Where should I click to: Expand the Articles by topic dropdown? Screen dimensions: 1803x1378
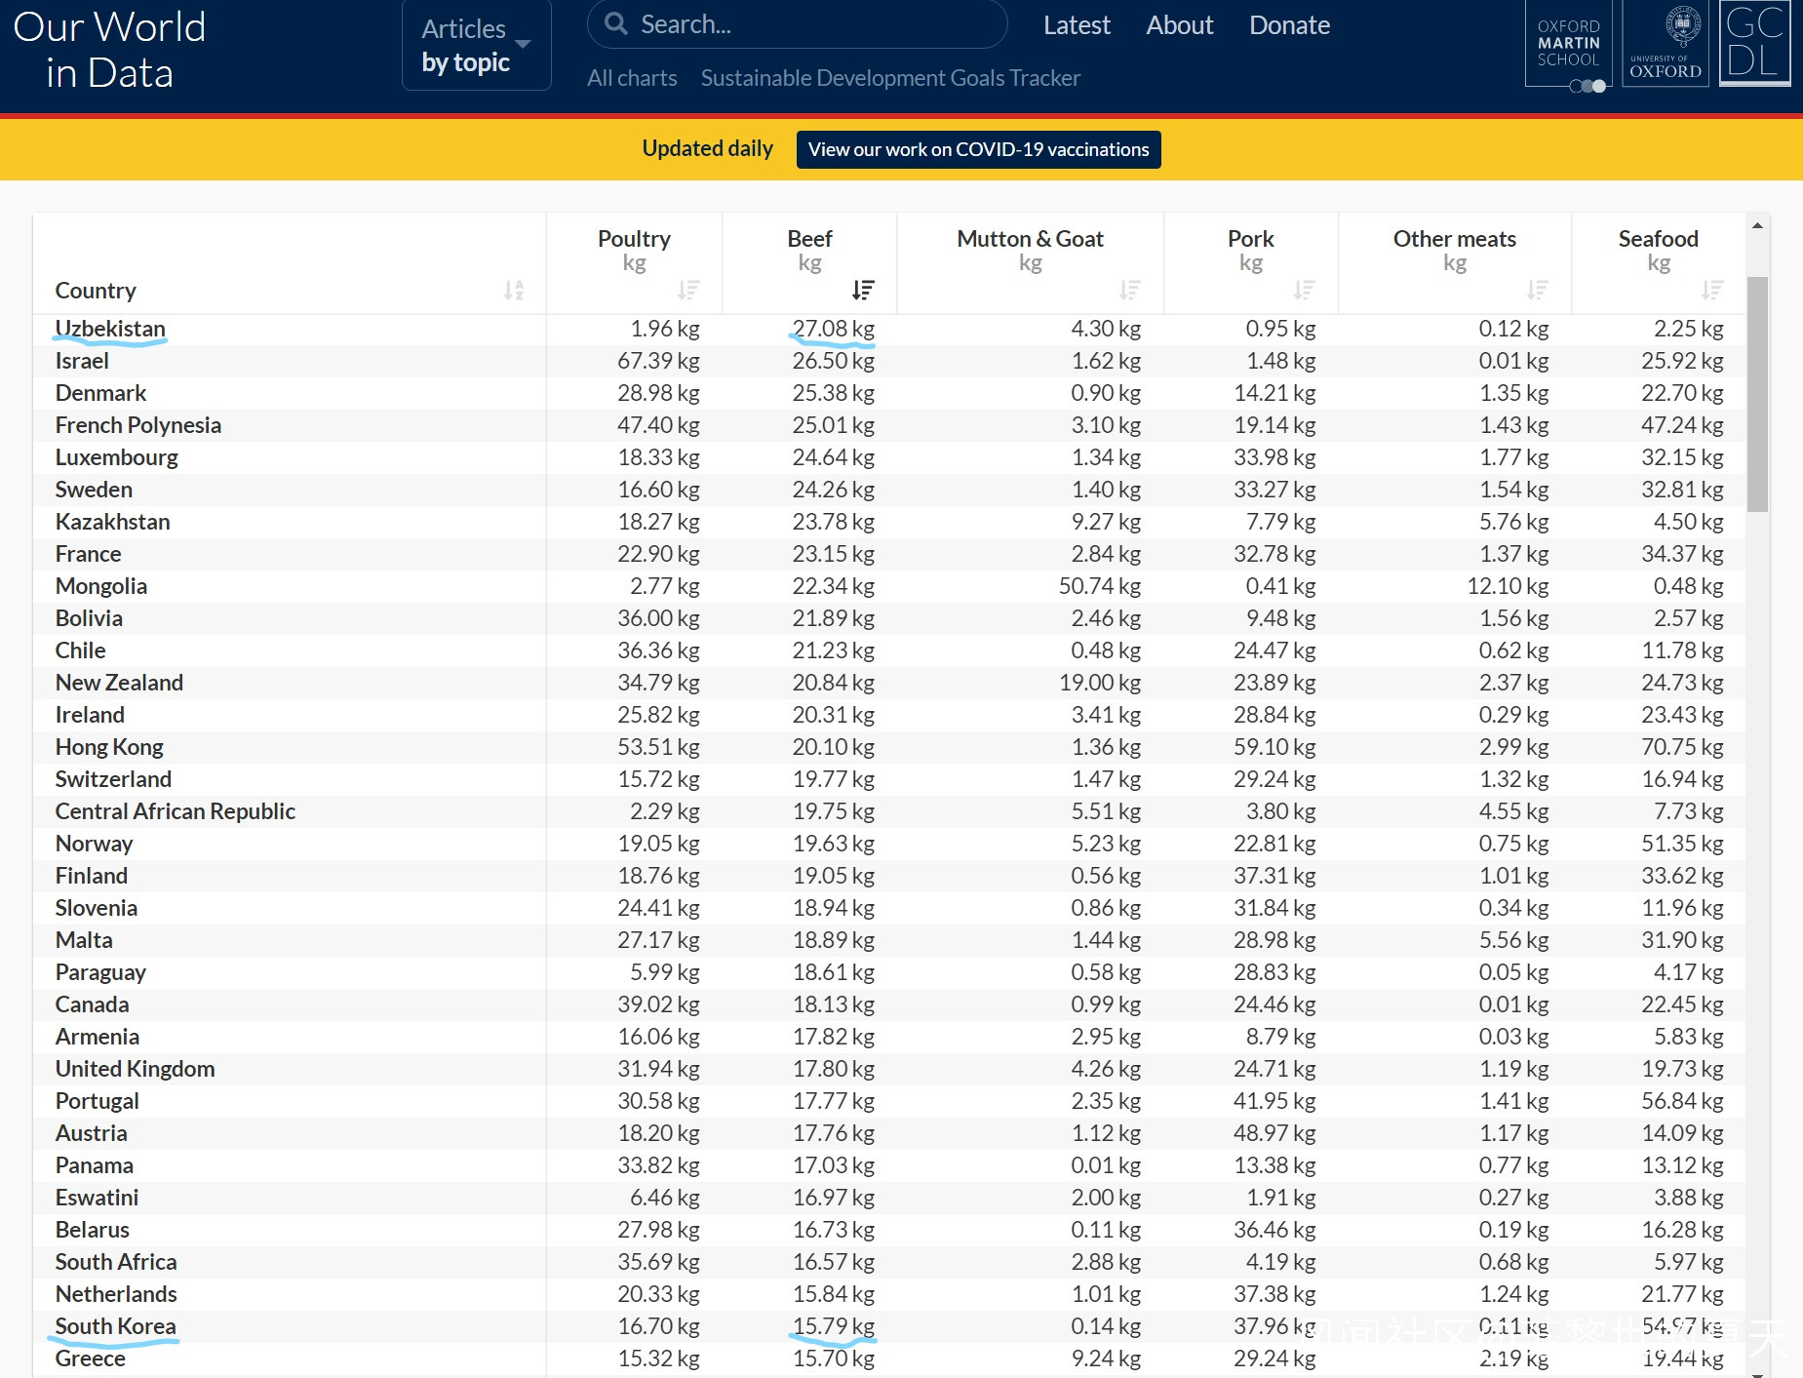(476, 45)
